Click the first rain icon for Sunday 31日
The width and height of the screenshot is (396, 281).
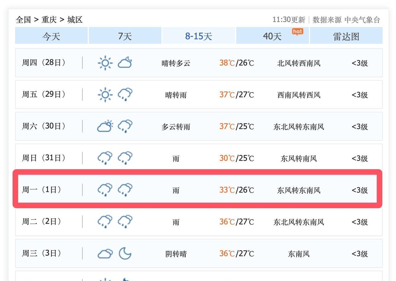coord(105,158)
